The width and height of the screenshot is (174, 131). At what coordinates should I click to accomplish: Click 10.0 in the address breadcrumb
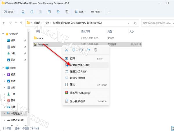tap(46, 23)
